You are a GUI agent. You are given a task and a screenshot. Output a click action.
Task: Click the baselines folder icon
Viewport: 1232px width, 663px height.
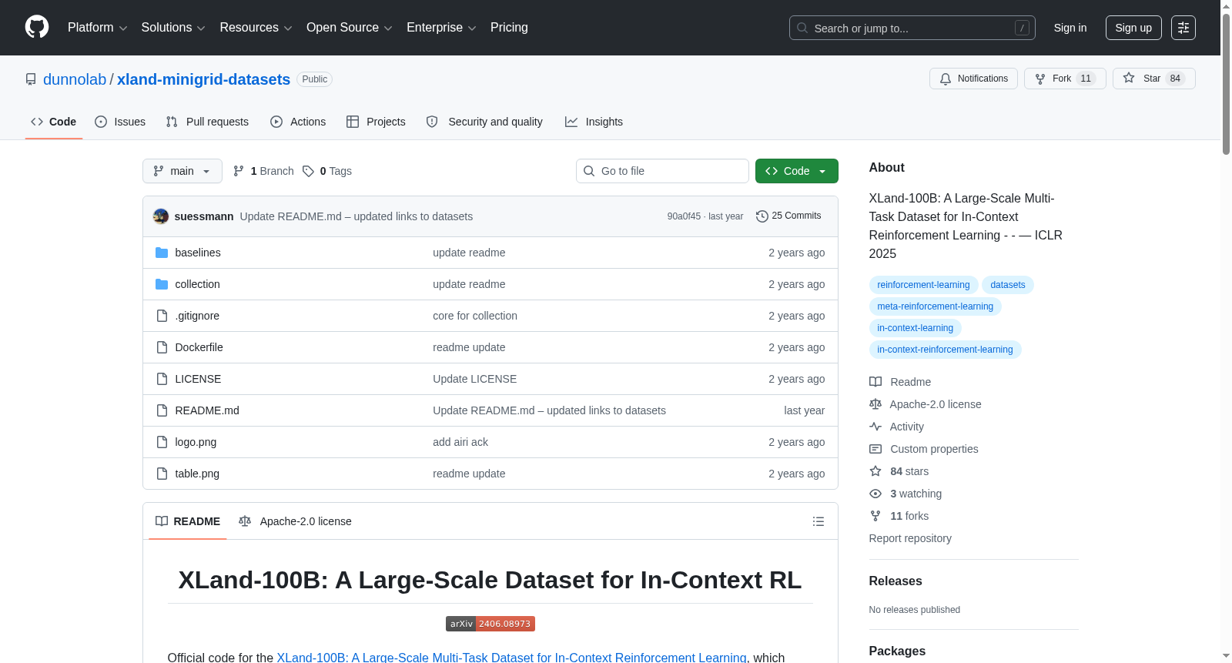click(x=162, y=253)
